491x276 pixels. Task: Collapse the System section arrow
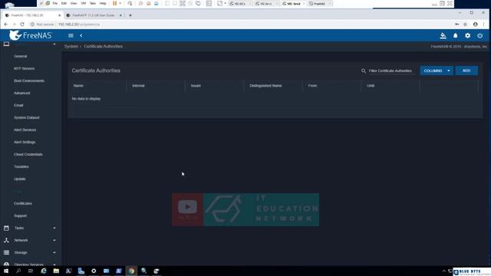pyautogui.click(x=54, y=44)
